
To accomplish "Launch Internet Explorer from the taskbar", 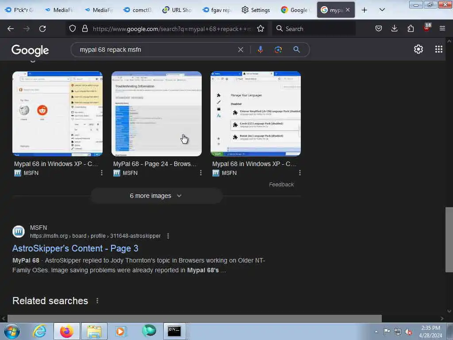I will click(39, 331).
